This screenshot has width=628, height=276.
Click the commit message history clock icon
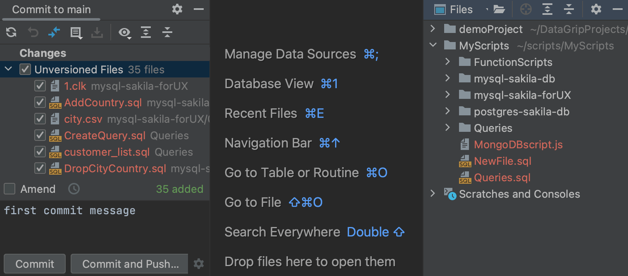pyautogui.click(x=74, y=189)
